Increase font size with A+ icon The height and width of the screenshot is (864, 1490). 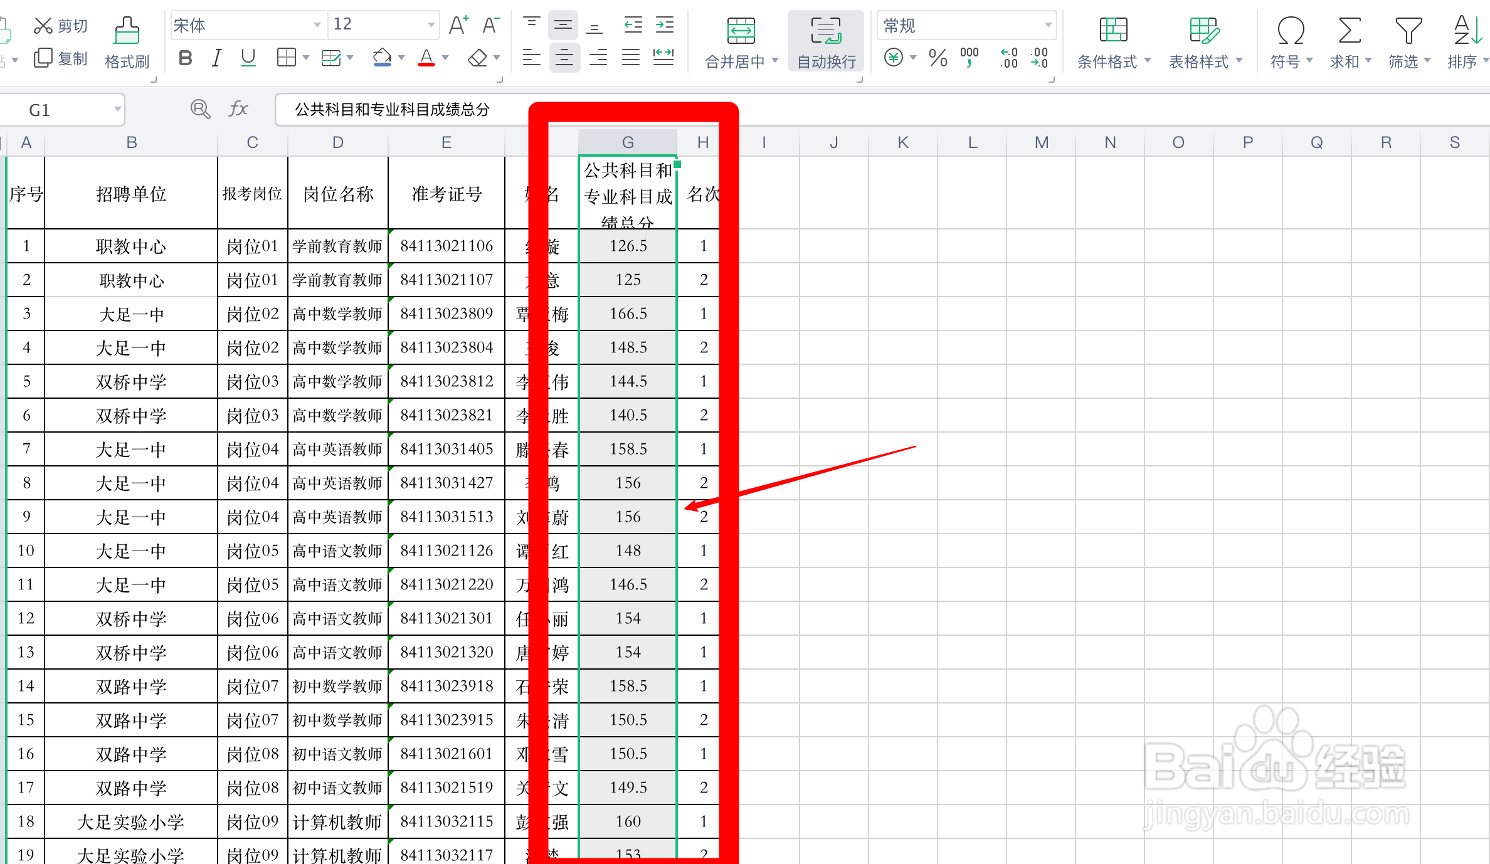[459, 25]
